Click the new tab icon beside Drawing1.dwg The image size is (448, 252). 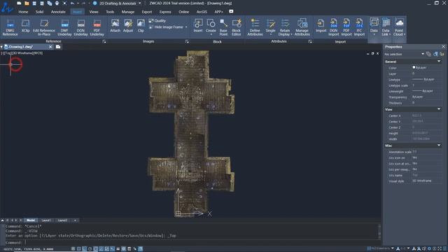click(x=58, y=47)
